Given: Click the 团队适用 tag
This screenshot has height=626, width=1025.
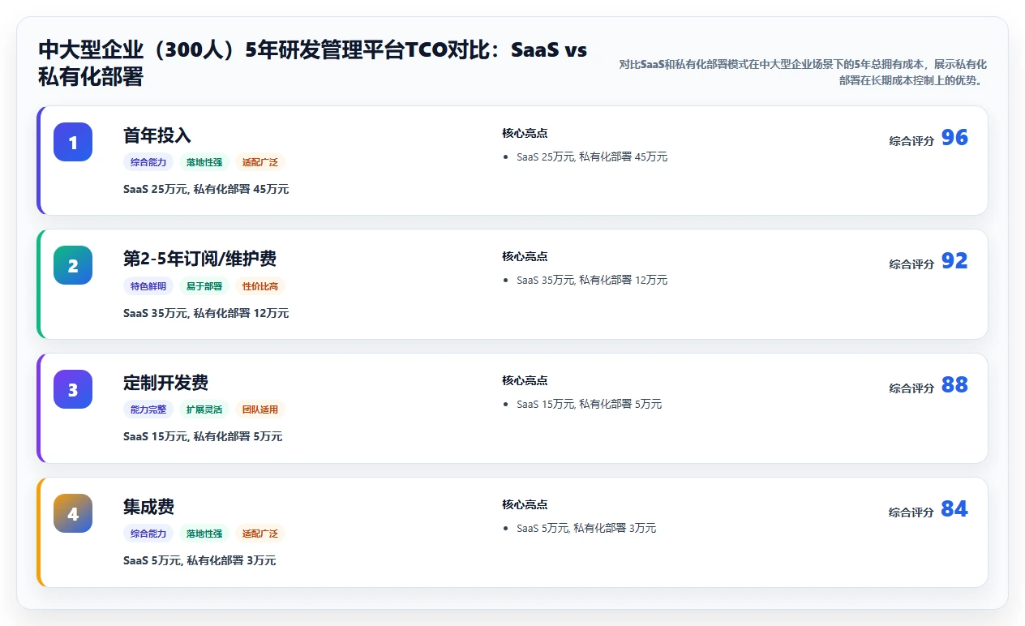Looking at the screenshot, I should (260, 409).
